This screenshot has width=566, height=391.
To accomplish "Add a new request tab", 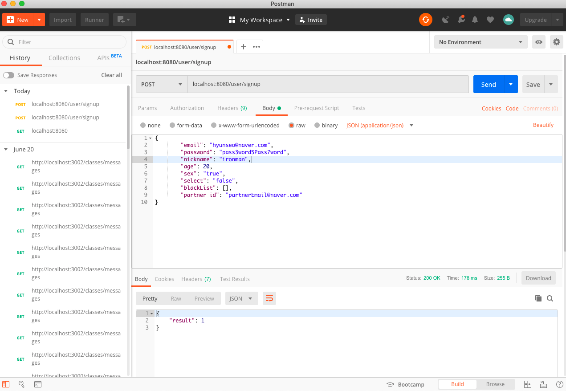I will coord(243,47).
